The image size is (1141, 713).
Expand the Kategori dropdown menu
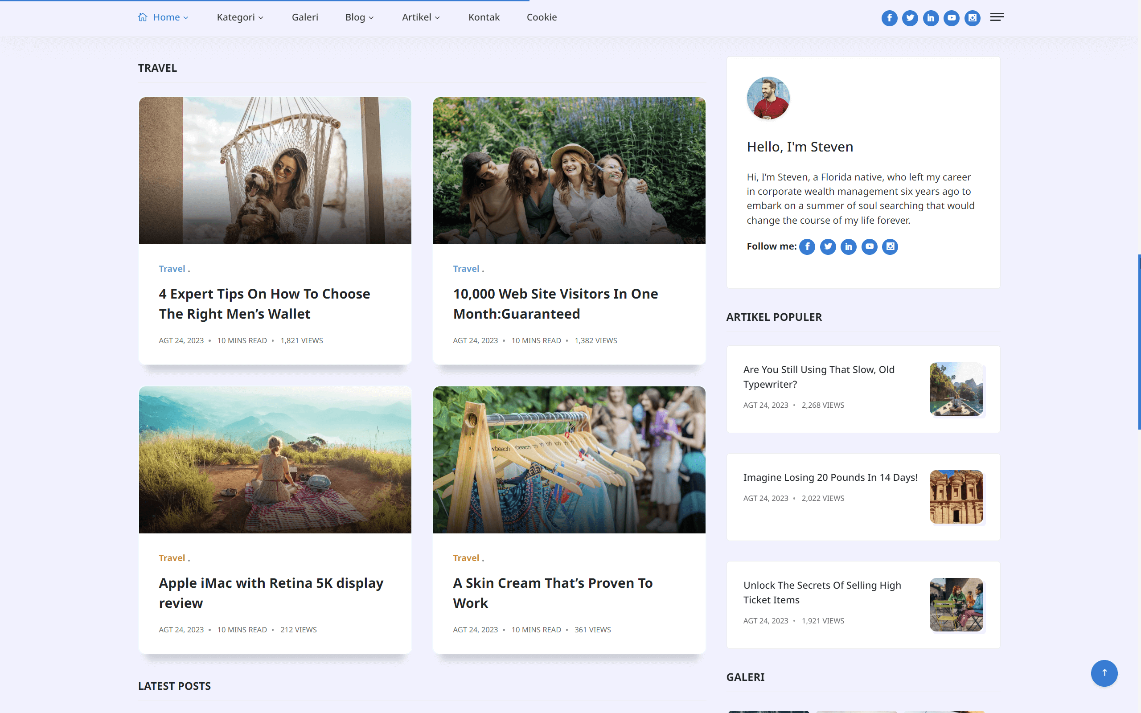239,17
